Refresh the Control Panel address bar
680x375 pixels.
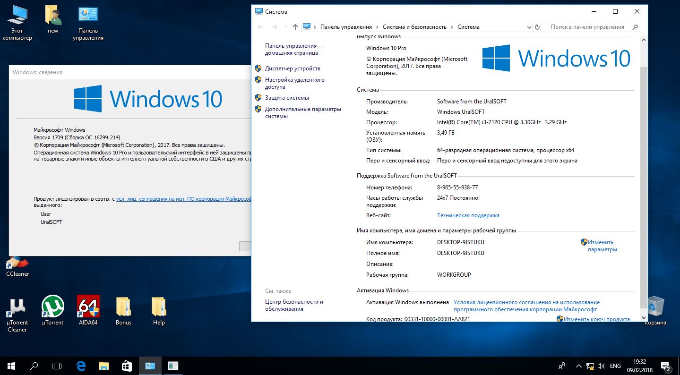click(537, 27)
